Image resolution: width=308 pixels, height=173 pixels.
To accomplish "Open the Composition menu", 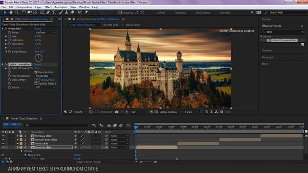I will [x=24, y=7].
